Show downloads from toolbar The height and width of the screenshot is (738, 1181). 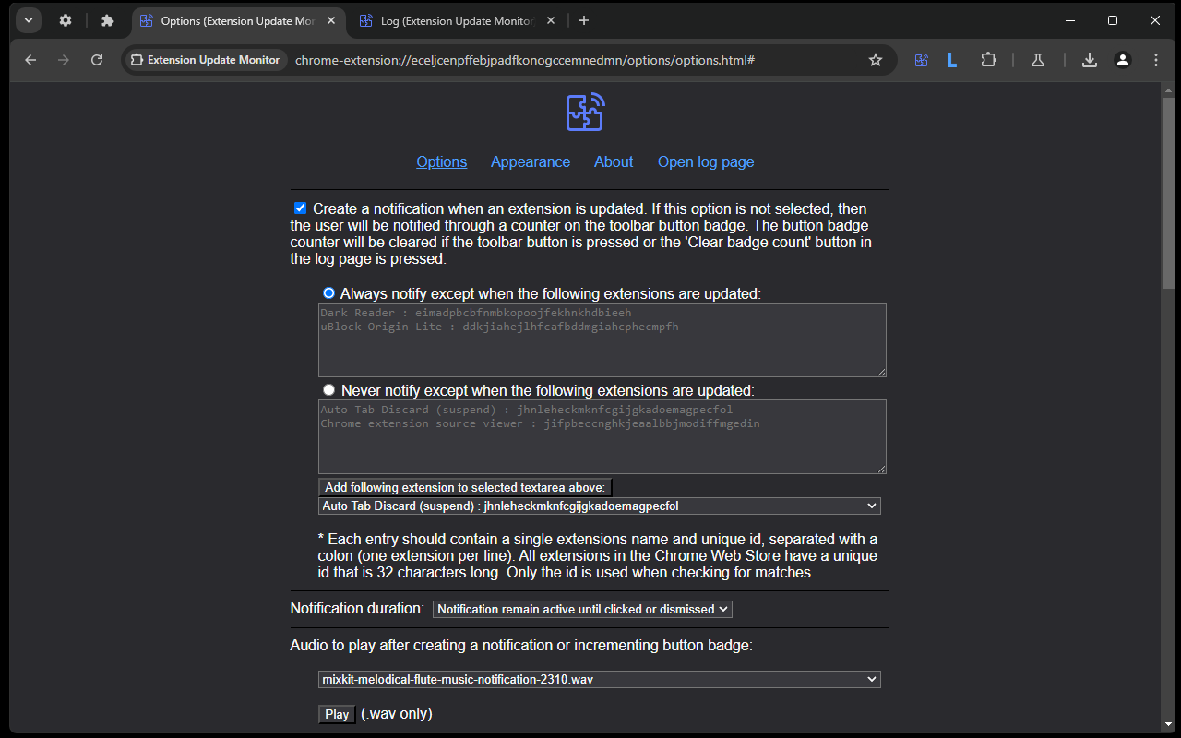(1089, 60)
